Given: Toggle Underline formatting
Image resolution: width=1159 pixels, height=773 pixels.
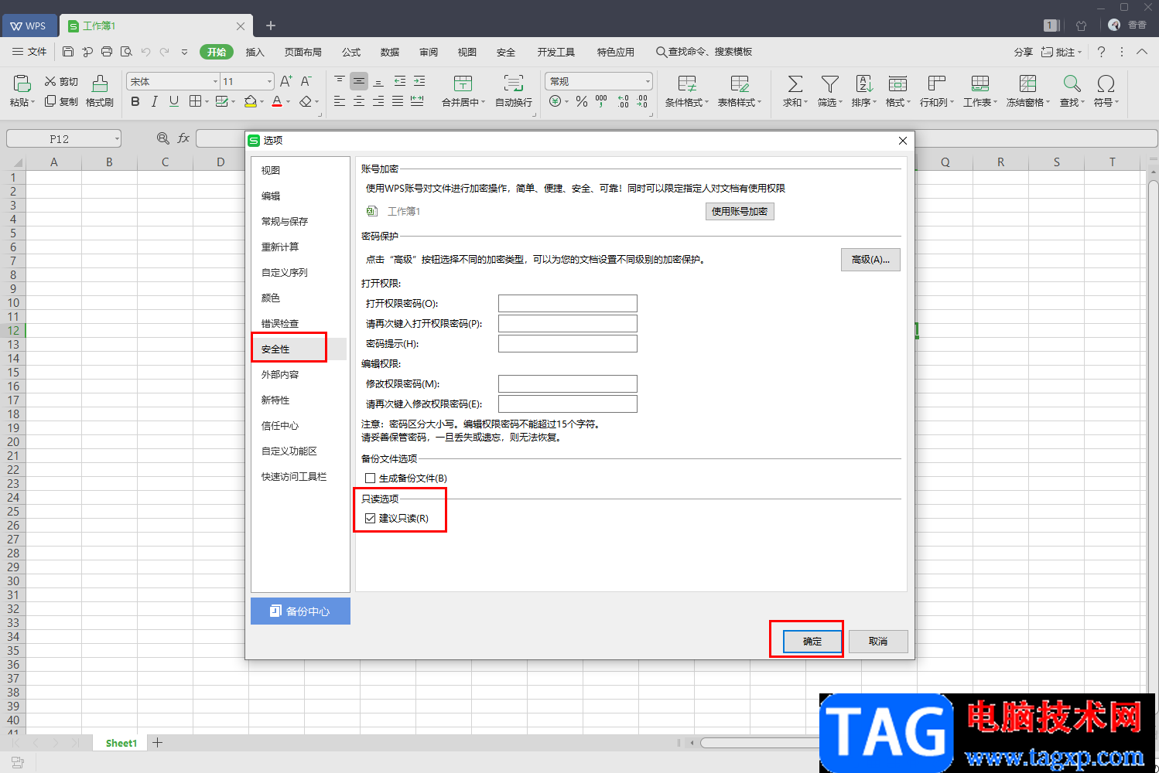Looking at the screenshot, I should (x=174, y=101).
